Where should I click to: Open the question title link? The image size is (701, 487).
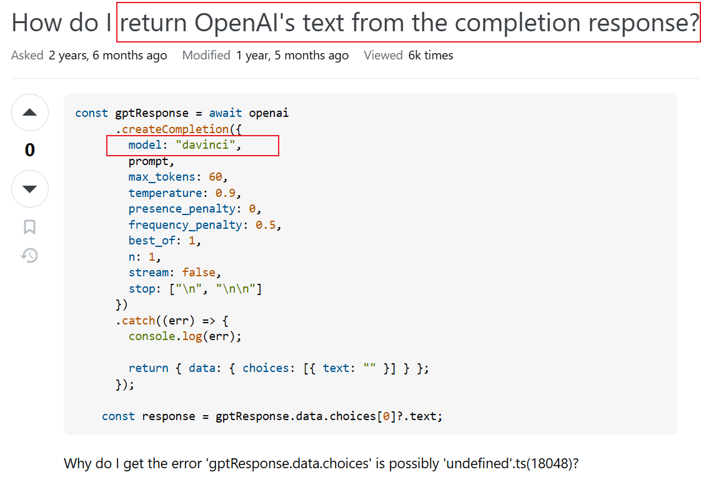355,23
